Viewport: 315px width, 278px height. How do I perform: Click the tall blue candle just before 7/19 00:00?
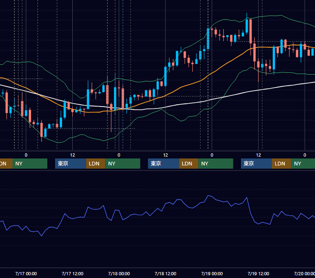[208, 39]
